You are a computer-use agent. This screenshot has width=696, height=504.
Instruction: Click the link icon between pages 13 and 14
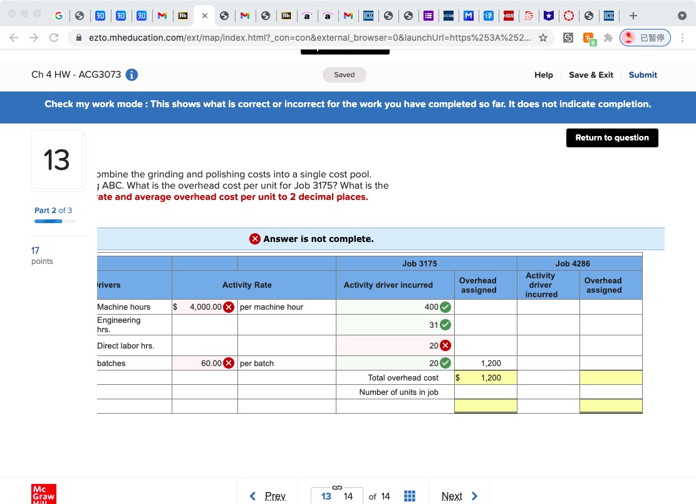tap(336, 488)
